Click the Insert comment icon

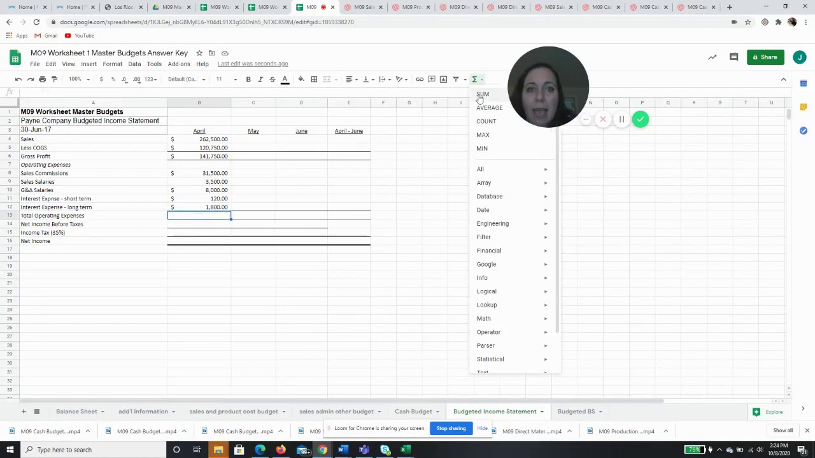click(x=432, y=79)
